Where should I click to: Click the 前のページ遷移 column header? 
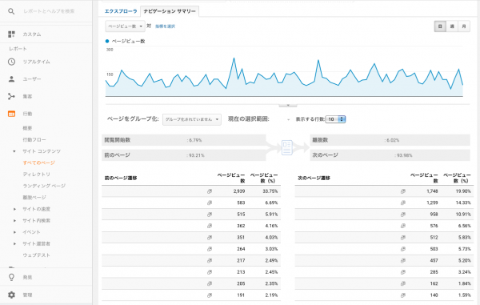121,178
